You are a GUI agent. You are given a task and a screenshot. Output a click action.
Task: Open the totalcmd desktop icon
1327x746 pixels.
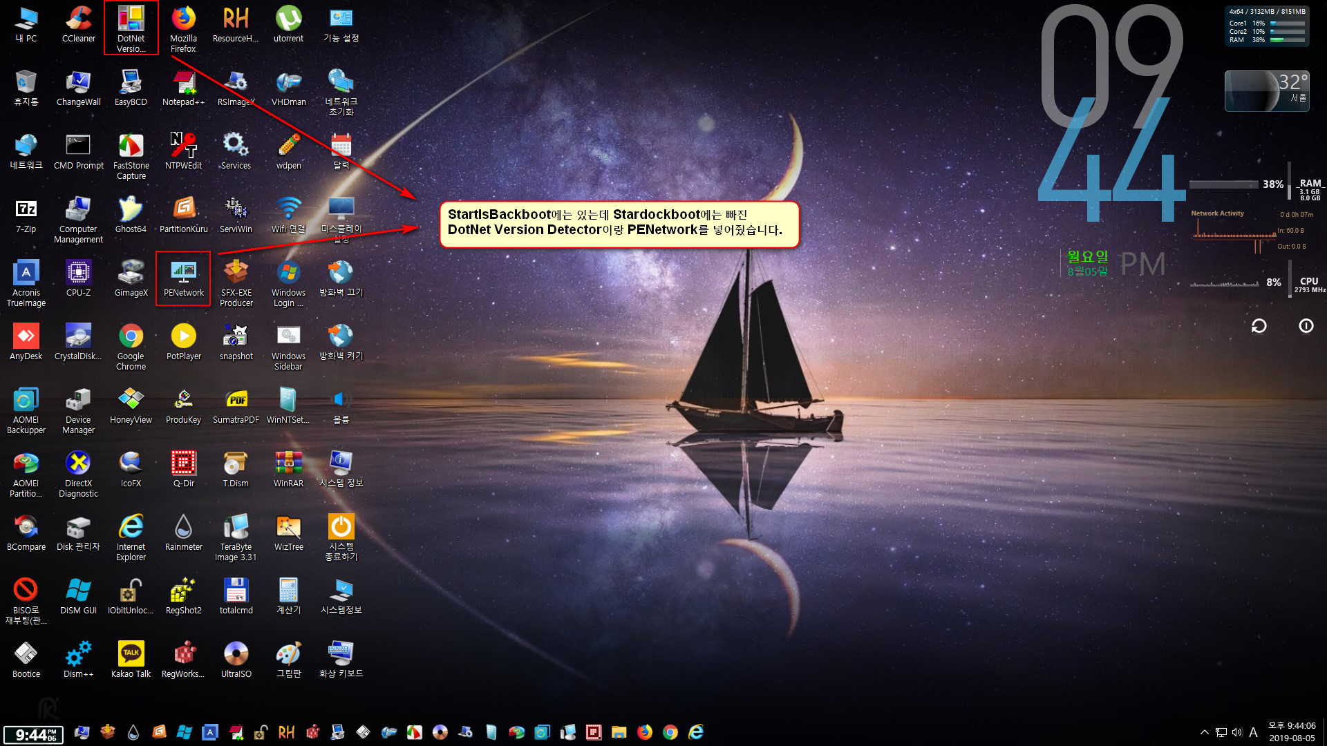coord(236,596)
